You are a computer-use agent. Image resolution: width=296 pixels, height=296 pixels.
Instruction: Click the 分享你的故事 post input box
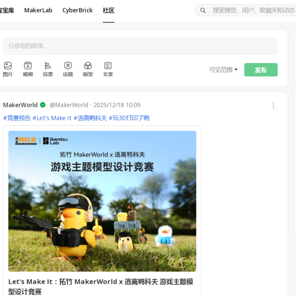click(140, 46)
